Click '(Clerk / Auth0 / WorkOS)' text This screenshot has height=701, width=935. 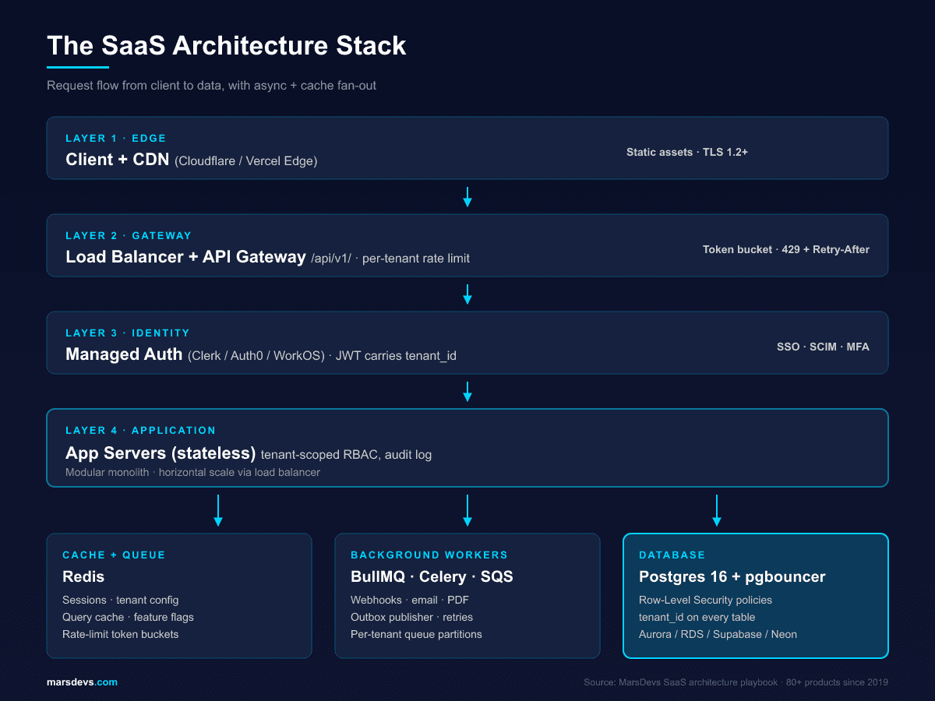(x=256, y=356)
